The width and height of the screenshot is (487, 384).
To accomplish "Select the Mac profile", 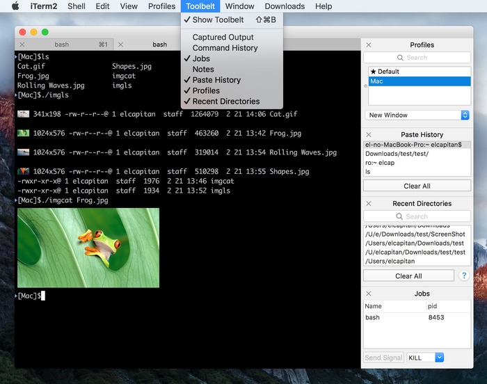I will [420, 81].
